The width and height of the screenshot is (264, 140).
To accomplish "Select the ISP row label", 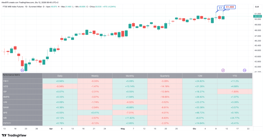I will coord(22,92).
